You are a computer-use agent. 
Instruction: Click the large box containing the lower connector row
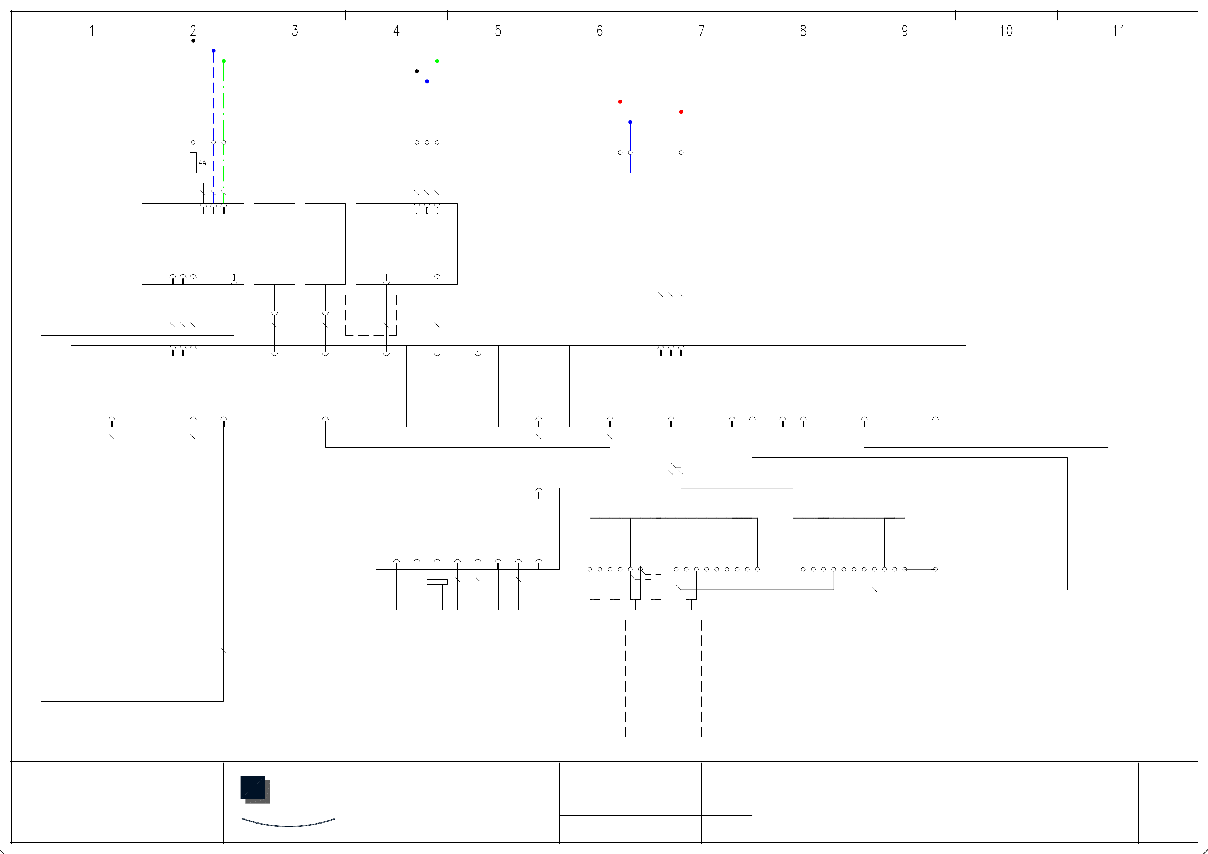(x=467, y=528)
